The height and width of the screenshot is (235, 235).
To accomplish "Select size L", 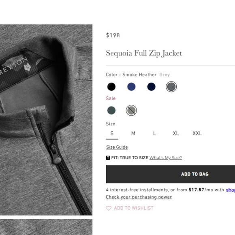I will [x=154, y=133].
